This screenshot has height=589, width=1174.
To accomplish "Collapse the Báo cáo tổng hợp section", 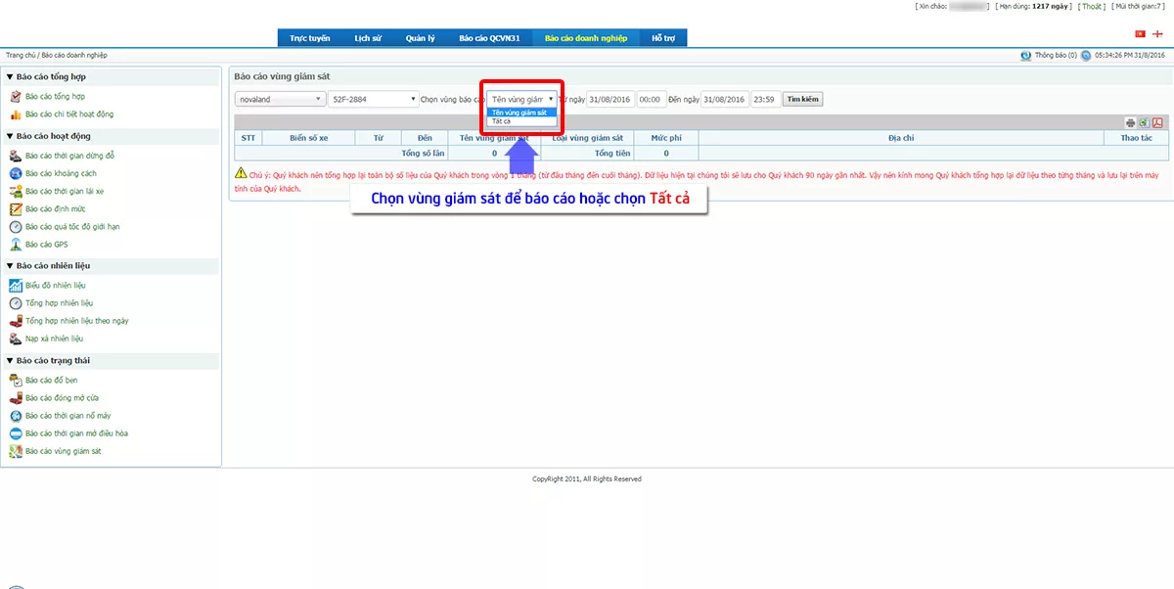I will point(10,76).
